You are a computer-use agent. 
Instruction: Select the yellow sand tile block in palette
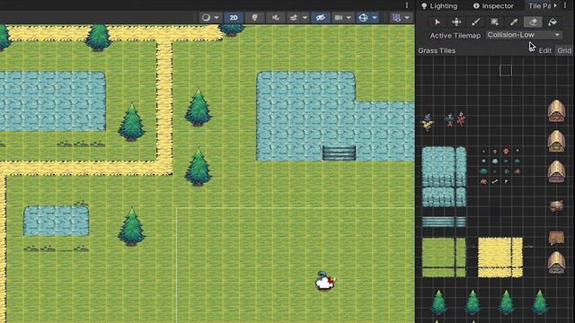(x=500, y=258)
